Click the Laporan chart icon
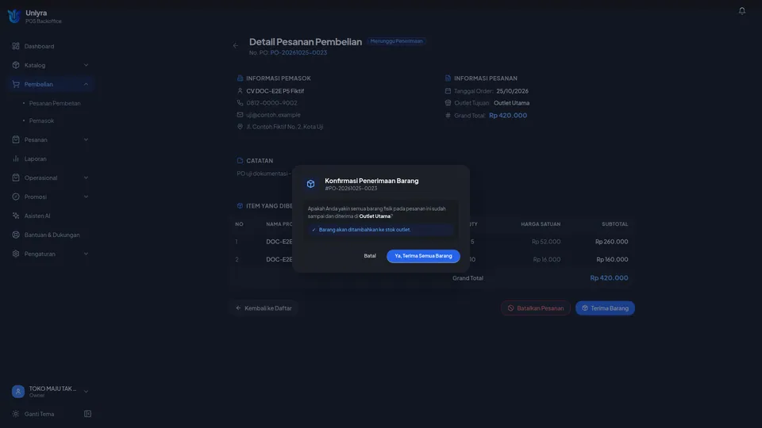The height and width of the screenshot is (428, 762). pos(16,159)
